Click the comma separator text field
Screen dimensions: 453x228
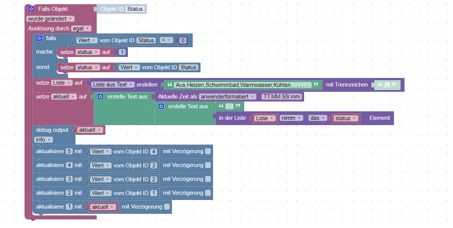(387, 85)
